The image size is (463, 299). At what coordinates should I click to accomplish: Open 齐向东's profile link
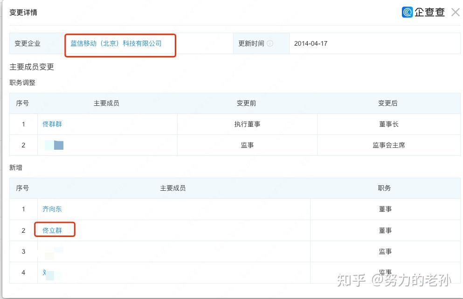(x=52, y=209)
